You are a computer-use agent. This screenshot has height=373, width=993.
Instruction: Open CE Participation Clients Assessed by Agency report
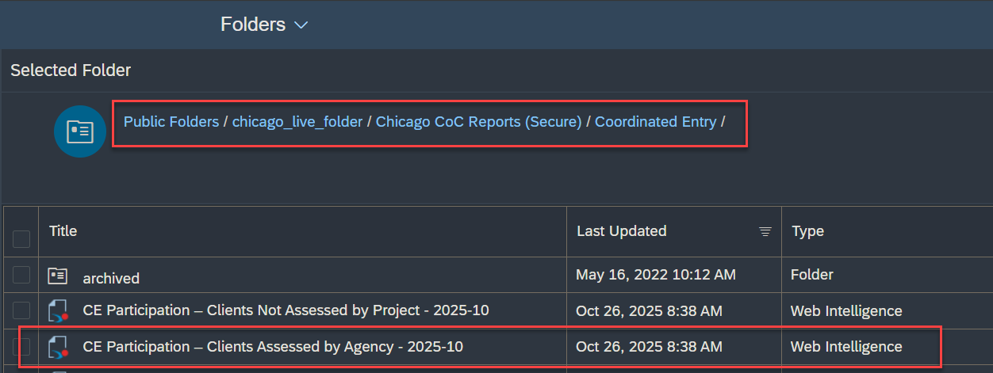[x=273, y=346]
